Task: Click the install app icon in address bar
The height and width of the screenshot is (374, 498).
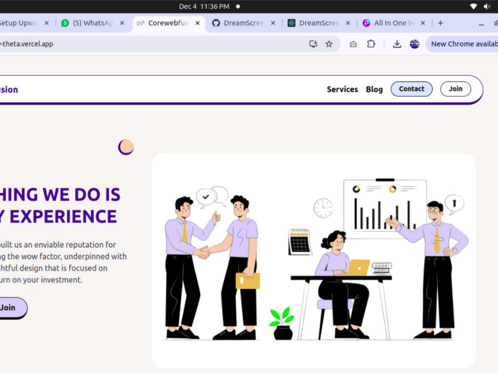Action: click(x=313, y=44)
